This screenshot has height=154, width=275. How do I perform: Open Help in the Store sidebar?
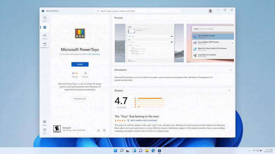pyautogui.click(x=45, y=131)
